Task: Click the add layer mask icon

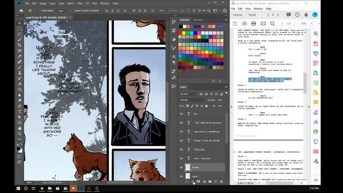Action: pyautogui.click(x=198, y=182)
